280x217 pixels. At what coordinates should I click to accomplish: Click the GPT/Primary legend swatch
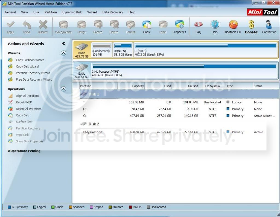(x=10, y=207)
